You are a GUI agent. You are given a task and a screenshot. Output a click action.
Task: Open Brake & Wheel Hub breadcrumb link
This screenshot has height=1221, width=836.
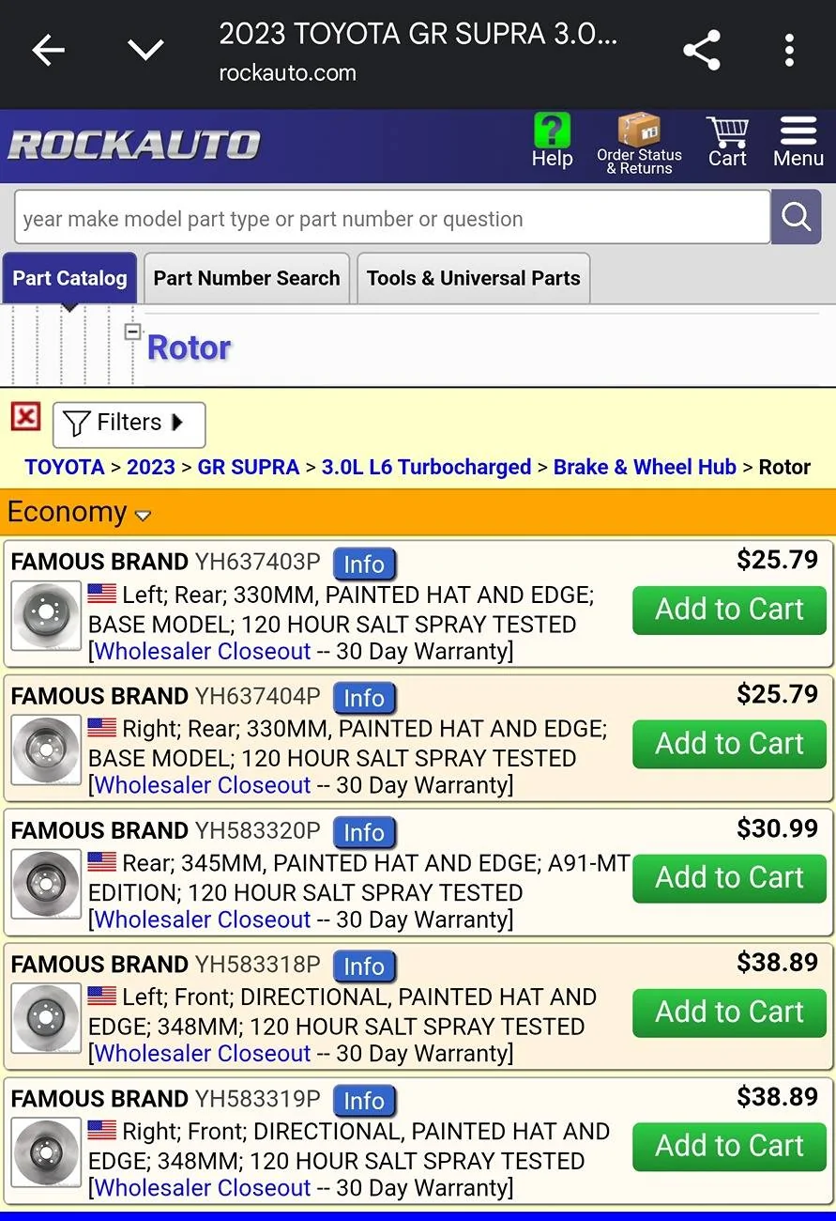coord(645,467)
